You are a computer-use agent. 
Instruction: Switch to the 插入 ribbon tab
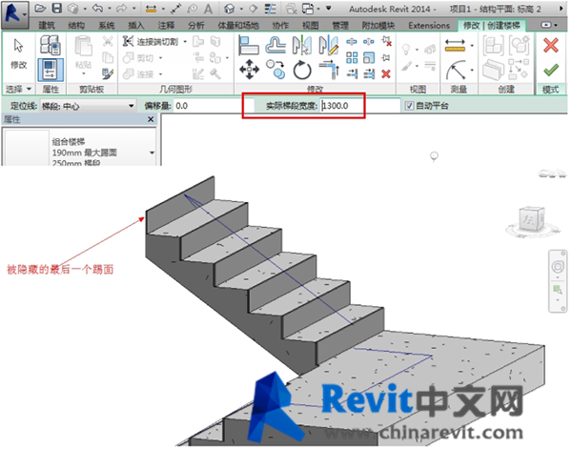(x=136, y=25)
